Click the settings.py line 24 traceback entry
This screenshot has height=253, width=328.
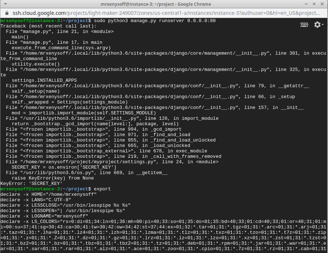[x=112, y=161]
